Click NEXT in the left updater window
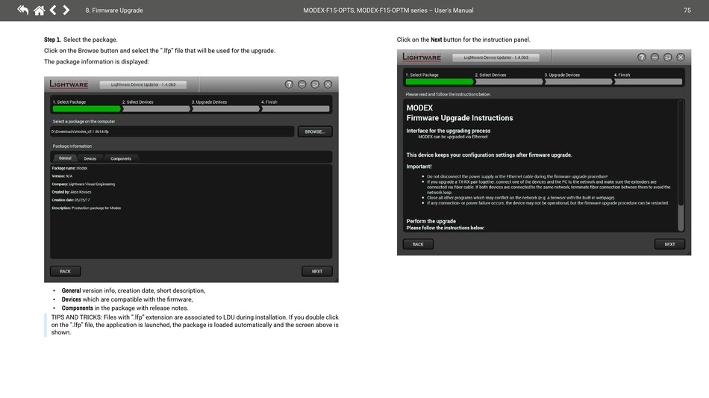Image resolution: width=709 pixels, height=398 pixels. tap(317, 271)
